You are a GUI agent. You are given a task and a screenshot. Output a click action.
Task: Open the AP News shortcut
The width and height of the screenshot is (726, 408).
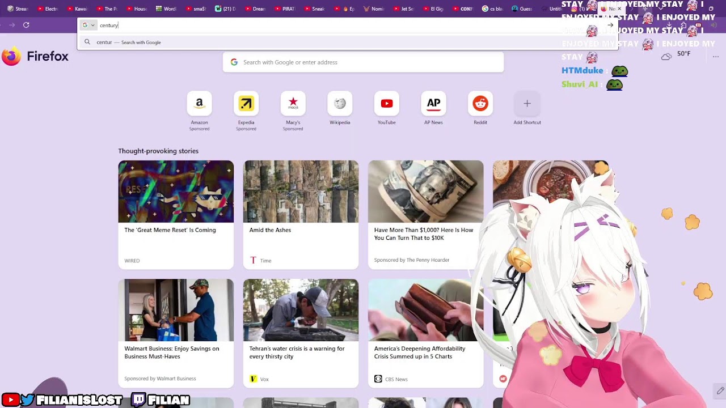[433, 104]
